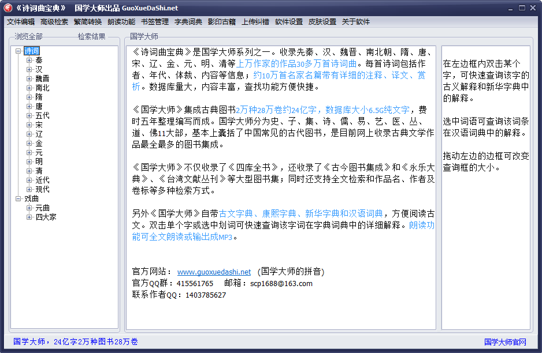Screen dimensions: 542x353
Task: Expand the 清 tree node
Action: [x=29, y=171]
